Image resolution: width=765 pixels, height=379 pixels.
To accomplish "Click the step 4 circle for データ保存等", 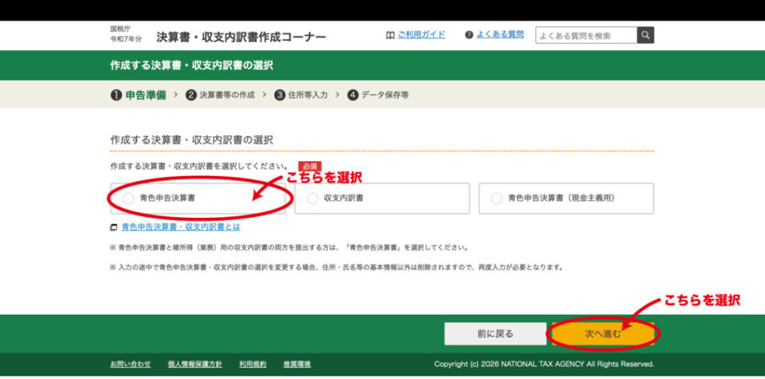I will pyautogui.click(x=353, y=95).
